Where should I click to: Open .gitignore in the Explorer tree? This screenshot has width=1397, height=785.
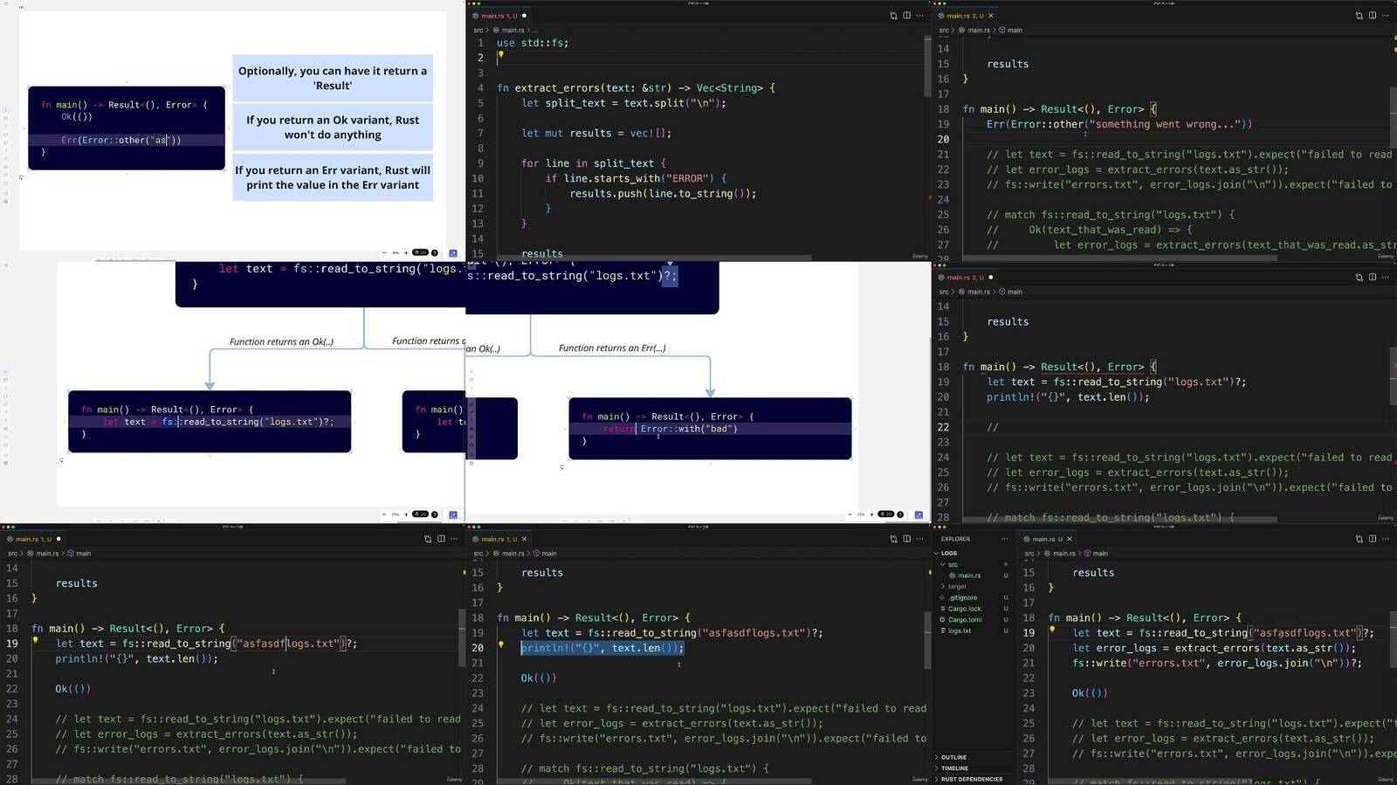[x=963, y=598]
